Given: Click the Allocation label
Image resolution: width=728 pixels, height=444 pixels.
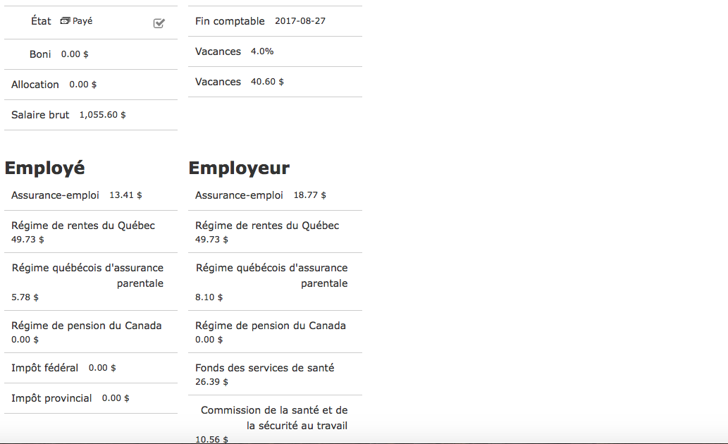Looking at the screenshot, I should pos(35,85).
